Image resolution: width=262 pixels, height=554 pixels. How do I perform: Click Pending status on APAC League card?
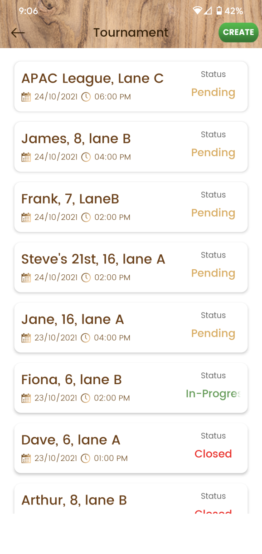[213, 93]
